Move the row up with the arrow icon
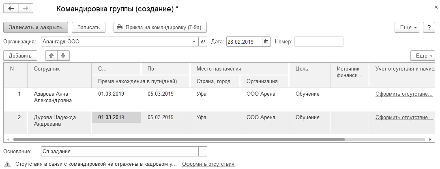Viewport: 440px width, 169px height. [x=51, y=55]
